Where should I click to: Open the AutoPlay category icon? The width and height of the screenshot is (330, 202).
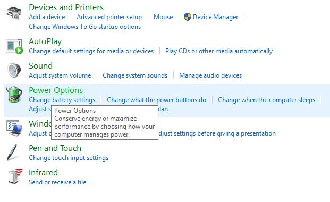point(14,46)
